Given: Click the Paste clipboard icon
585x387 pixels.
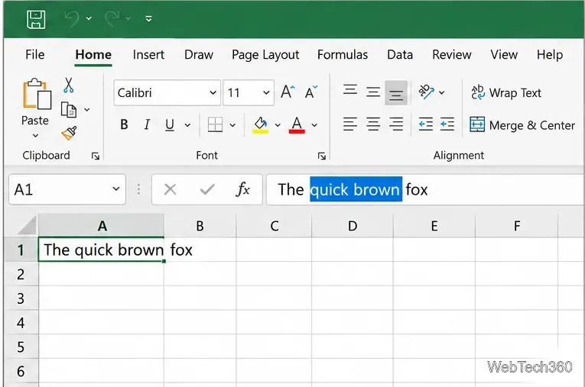Looking at the screenshot, I should (37, 94).
